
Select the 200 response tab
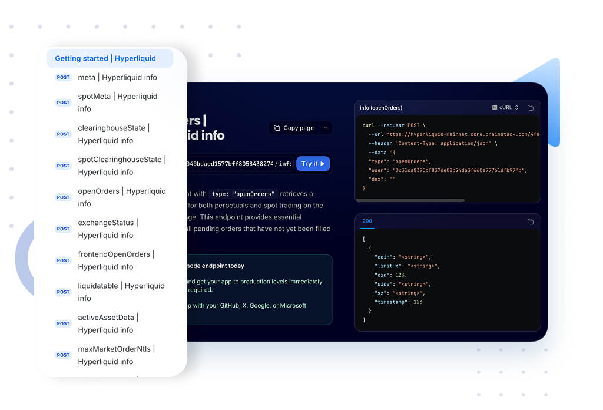[x=367, y=221]
